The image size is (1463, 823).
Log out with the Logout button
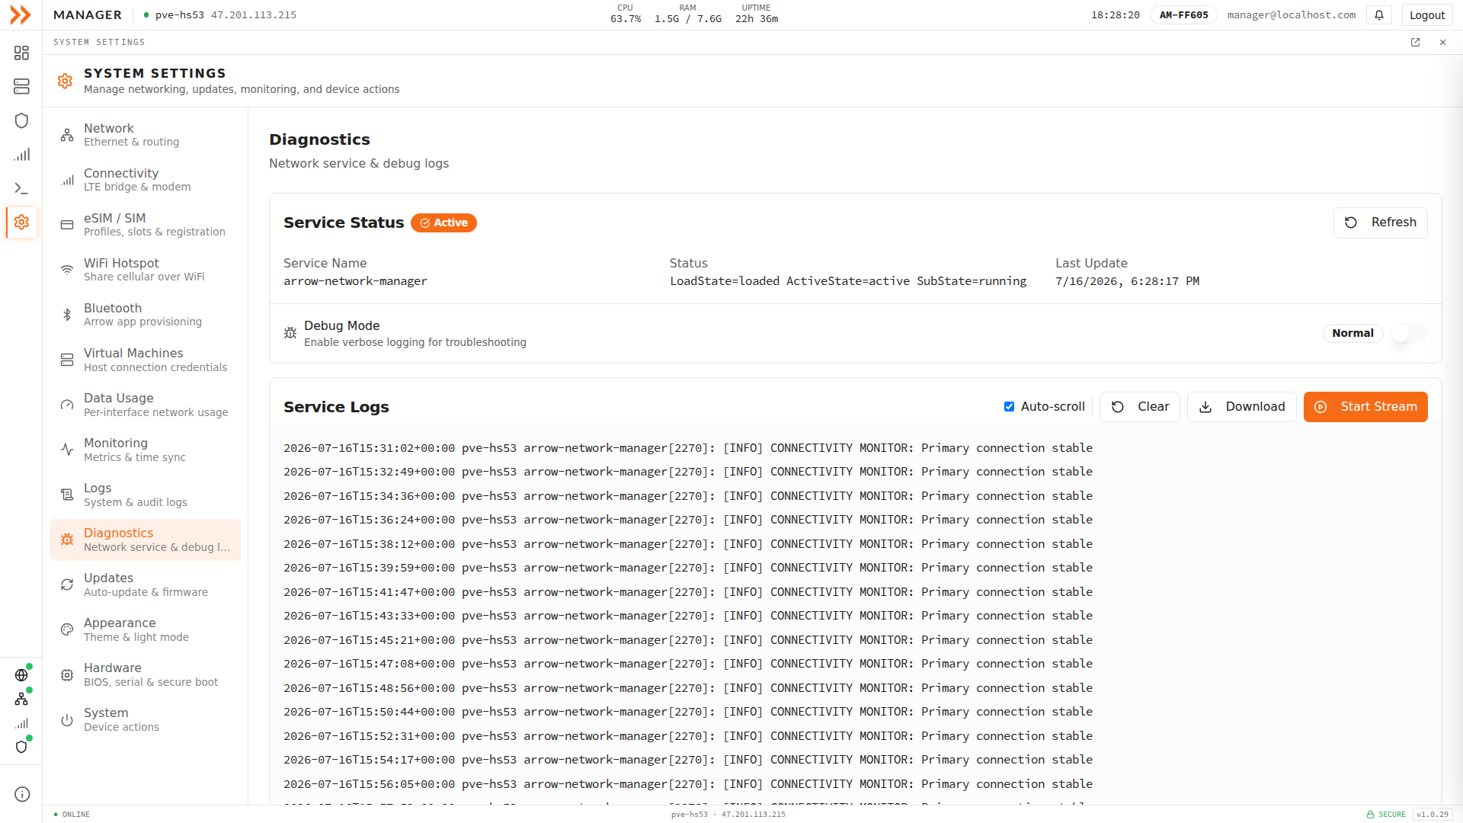1426,15
